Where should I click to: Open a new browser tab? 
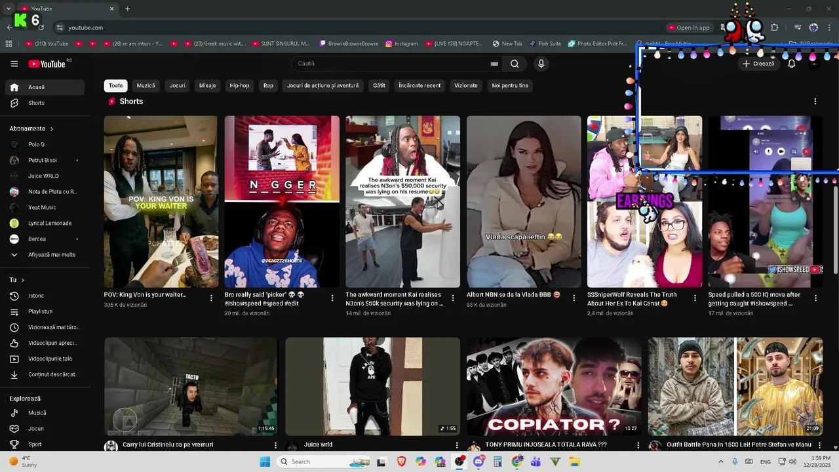click(x=127, y=9)
